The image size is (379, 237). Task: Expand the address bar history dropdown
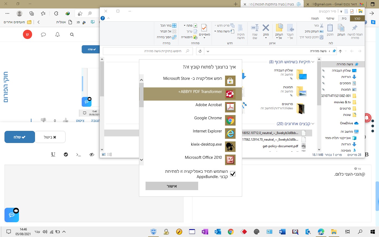(x=208, y=51)
